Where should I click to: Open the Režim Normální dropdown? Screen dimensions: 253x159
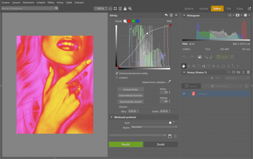tap(154, 127)
